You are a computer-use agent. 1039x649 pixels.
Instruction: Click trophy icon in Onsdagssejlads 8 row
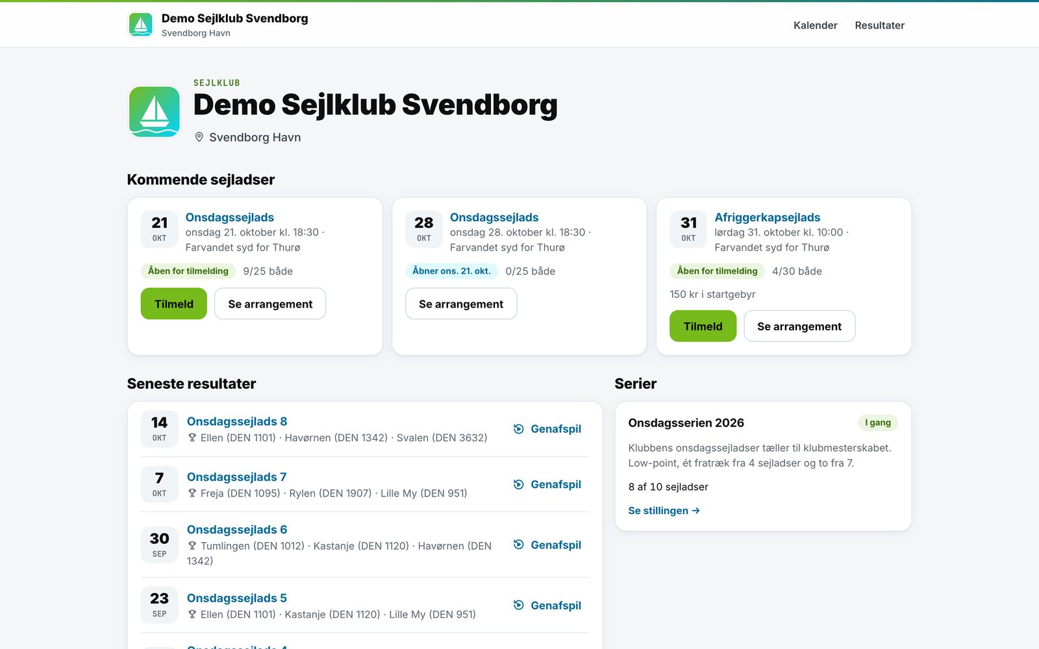(x=192, y=437)
